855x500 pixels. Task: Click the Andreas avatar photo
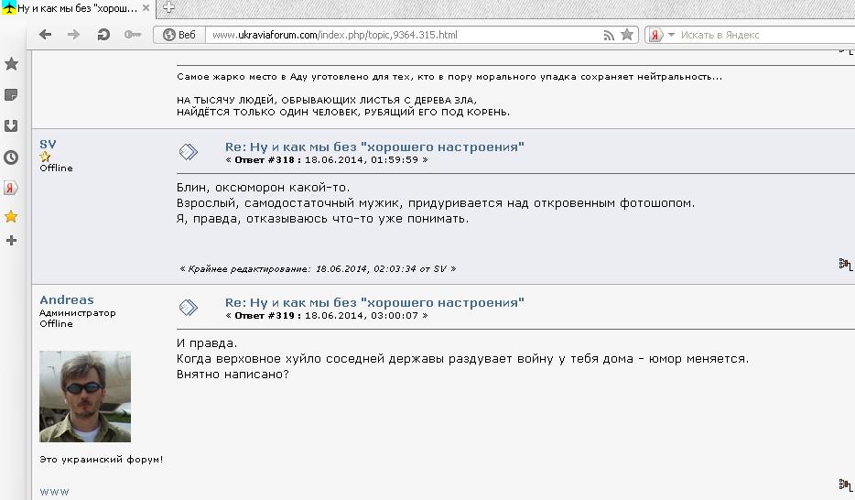(85, 396)
